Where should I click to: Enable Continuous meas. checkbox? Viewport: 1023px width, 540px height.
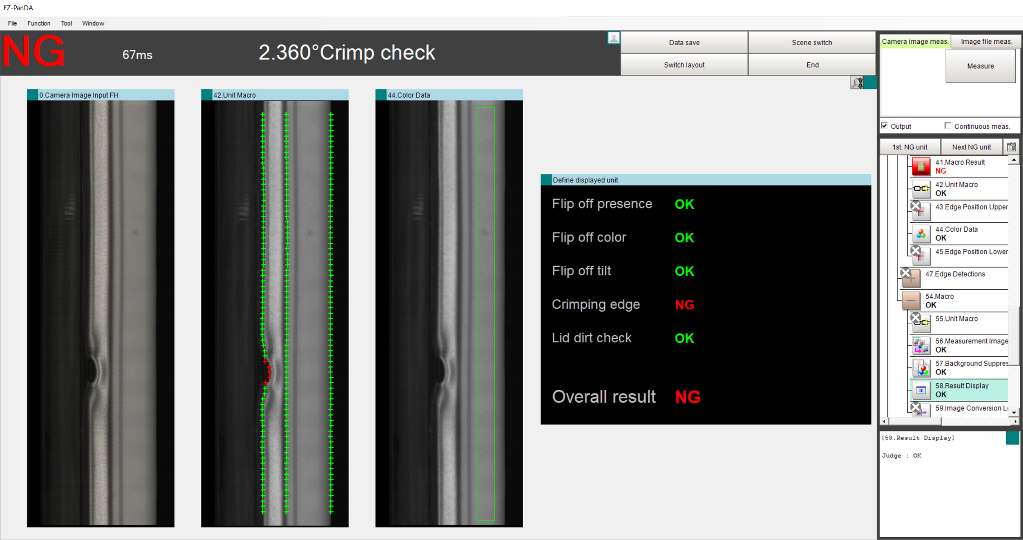(948, 126)
